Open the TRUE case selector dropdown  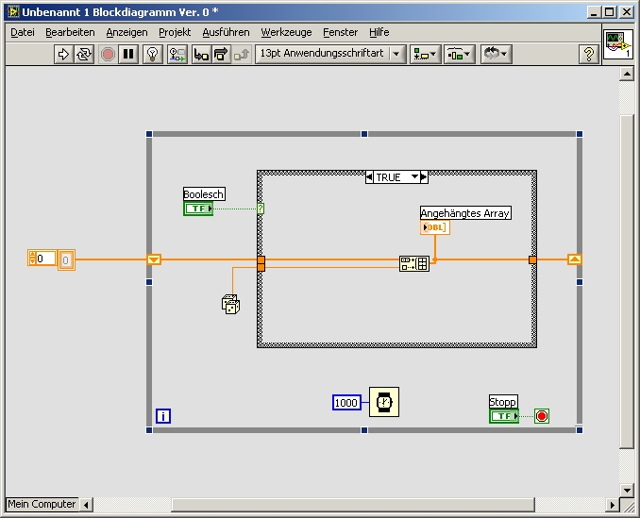[414, 176]
